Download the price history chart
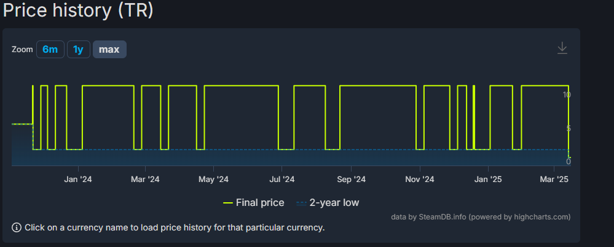Image resolution: width=614 pixels, height=247 pixels. click(562, 48)
